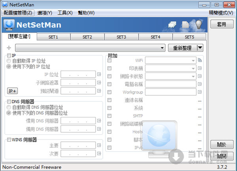The image size is (237, 171).
Task: Click into the 電腦名稱 text field
Action: [x=171, y=84]
